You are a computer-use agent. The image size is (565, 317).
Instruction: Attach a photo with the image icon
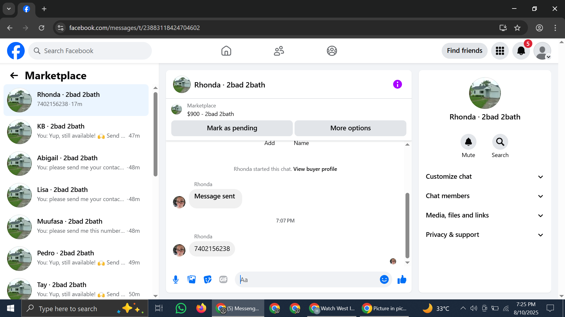[x=192, y=279]
